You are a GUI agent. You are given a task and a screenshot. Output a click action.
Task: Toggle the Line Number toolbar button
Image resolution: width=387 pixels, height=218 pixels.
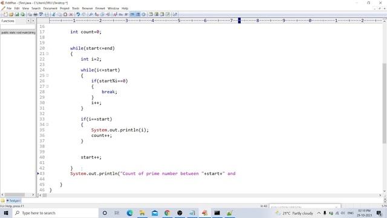click(138, 15)
